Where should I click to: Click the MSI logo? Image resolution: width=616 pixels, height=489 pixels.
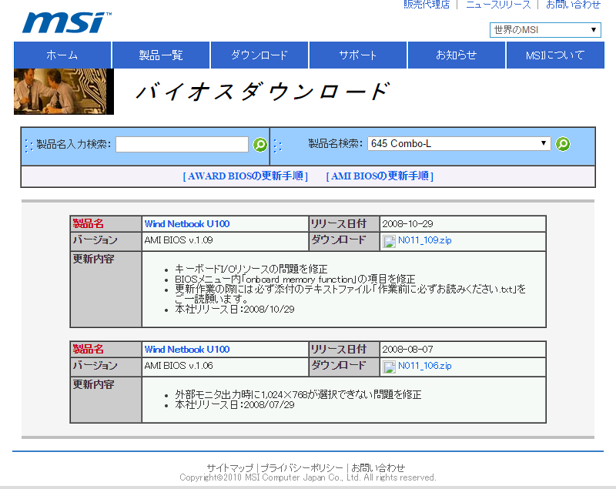(67, 23)
